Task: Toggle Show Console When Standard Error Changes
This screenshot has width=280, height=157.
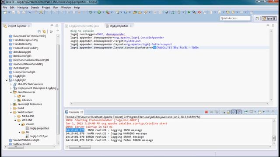Action: point(239,112)
